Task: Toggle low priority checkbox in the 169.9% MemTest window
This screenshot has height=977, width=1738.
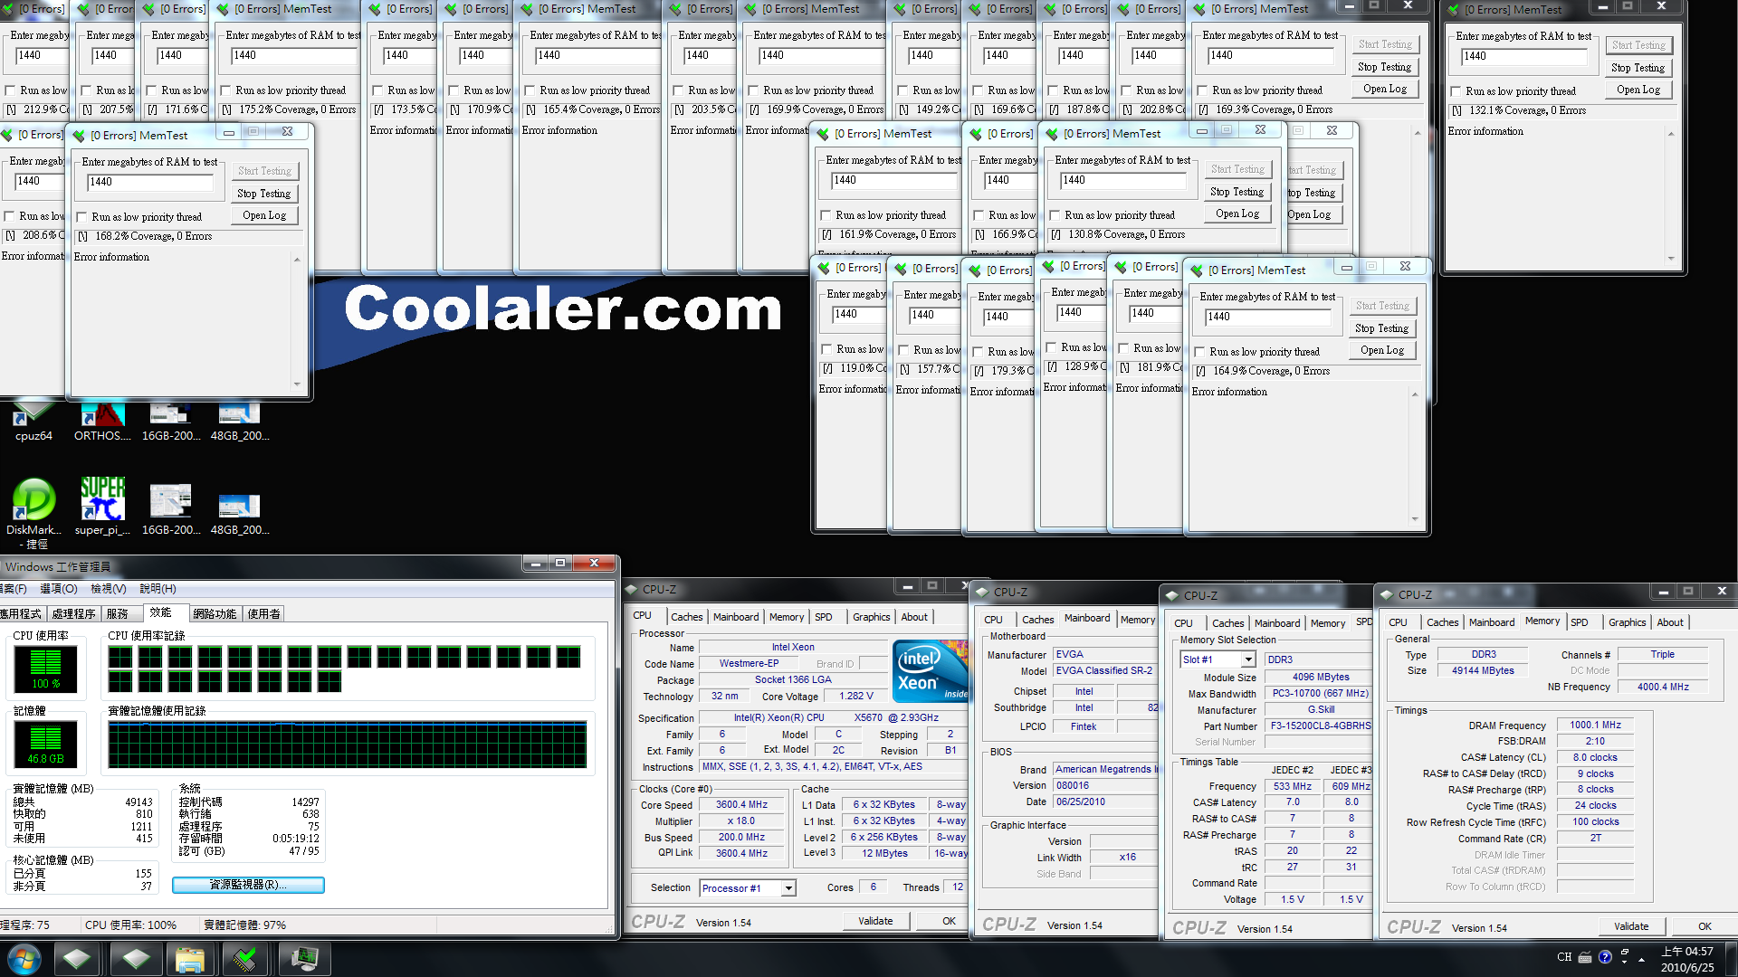Action: tap(753, 90)
